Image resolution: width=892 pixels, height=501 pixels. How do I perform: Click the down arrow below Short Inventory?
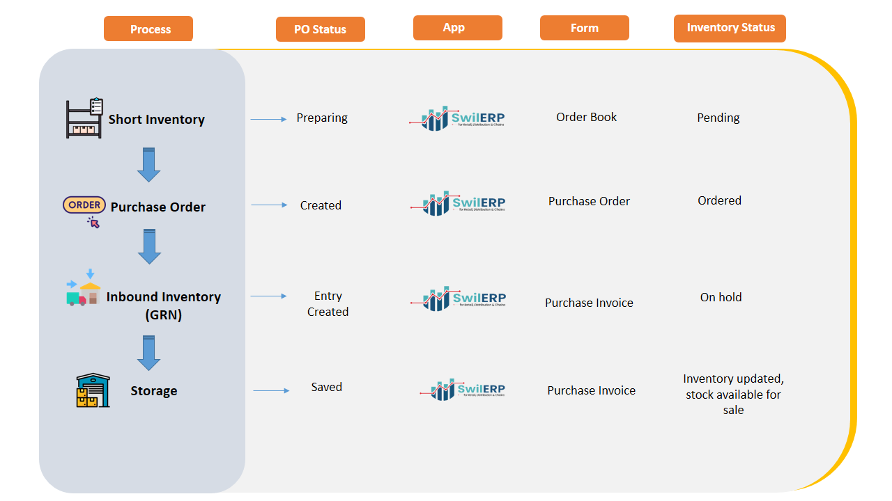point(148,165)
